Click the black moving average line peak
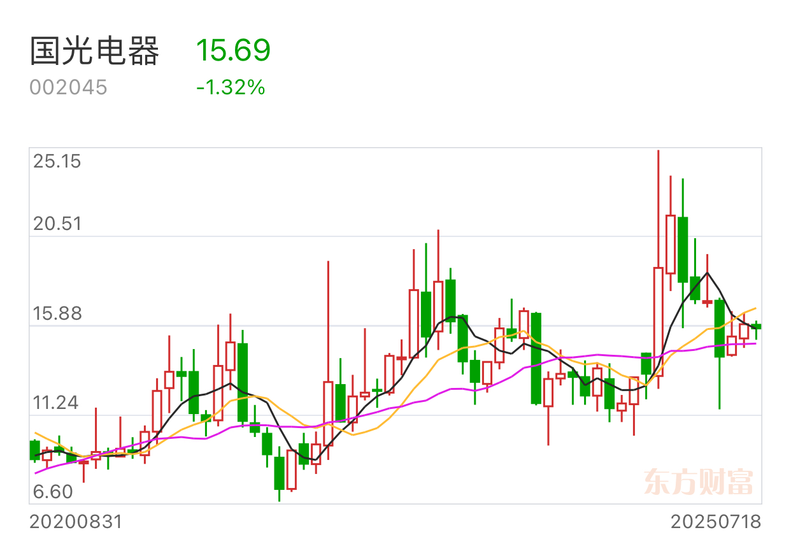The image size is (791, 537). point(708,273)
